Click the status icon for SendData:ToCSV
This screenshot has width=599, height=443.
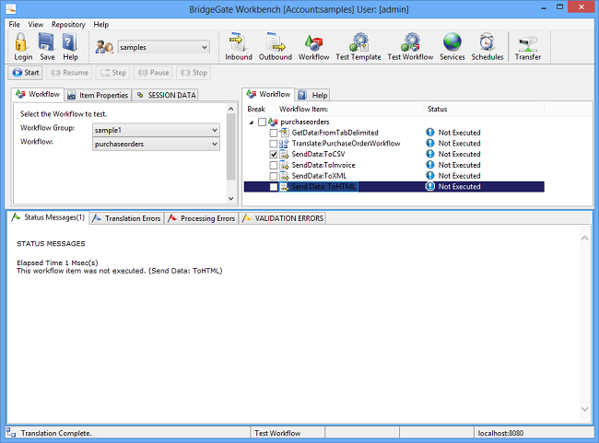pos(430,154)
